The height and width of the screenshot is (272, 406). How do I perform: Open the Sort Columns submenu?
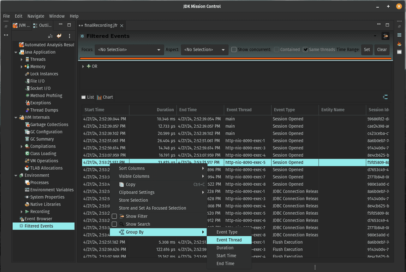[158, 168]
